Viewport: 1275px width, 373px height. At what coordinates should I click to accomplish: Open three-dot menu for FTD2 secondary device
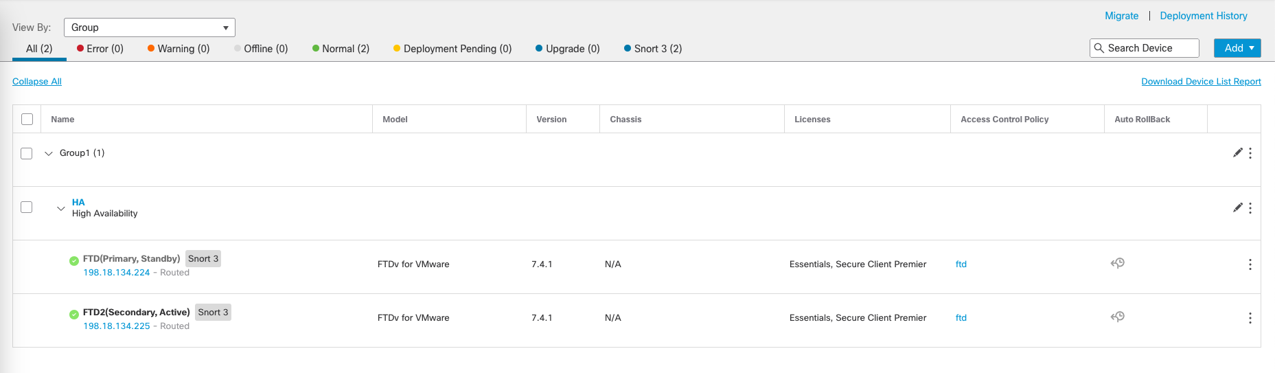click(x=1250, y=318)
